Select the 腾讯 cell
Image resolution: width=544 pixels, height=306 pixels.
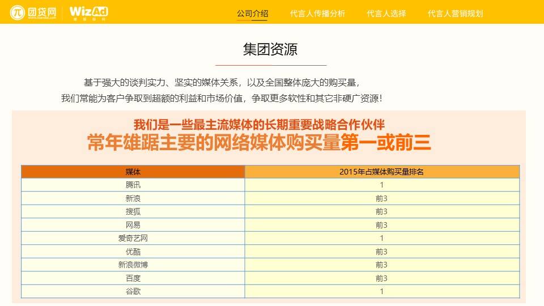coord(133,185)
